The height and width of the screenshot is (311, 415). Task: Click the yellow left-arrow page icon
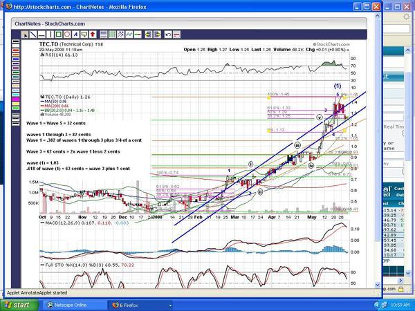149,35
